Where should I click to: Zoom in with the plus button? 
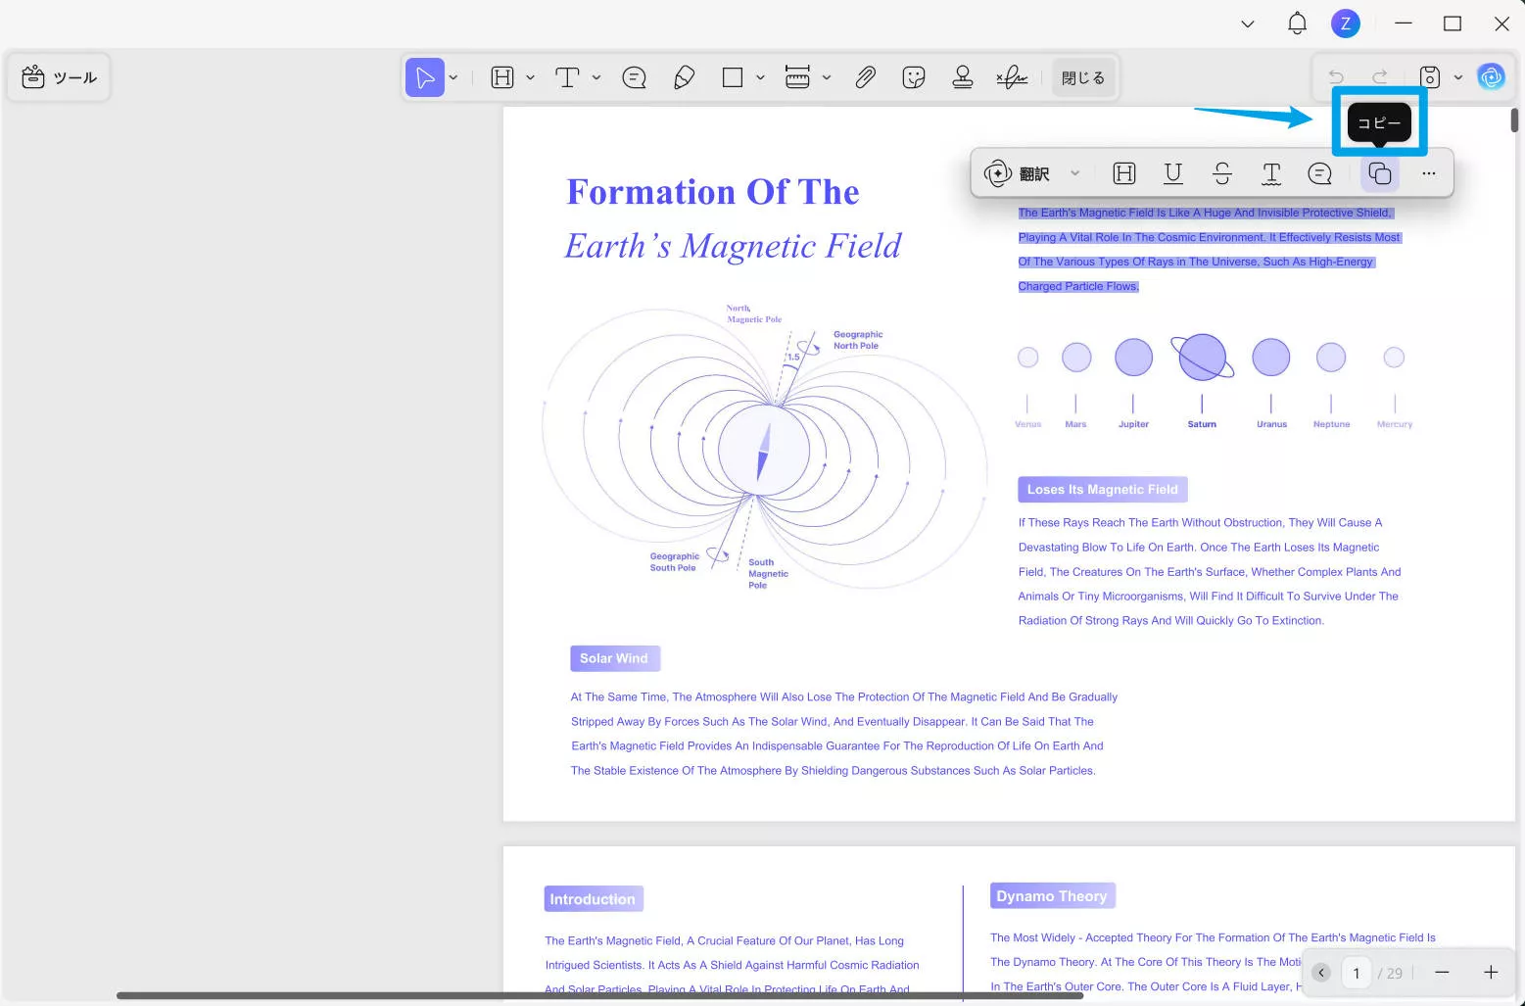click(x=1491, y=973)
